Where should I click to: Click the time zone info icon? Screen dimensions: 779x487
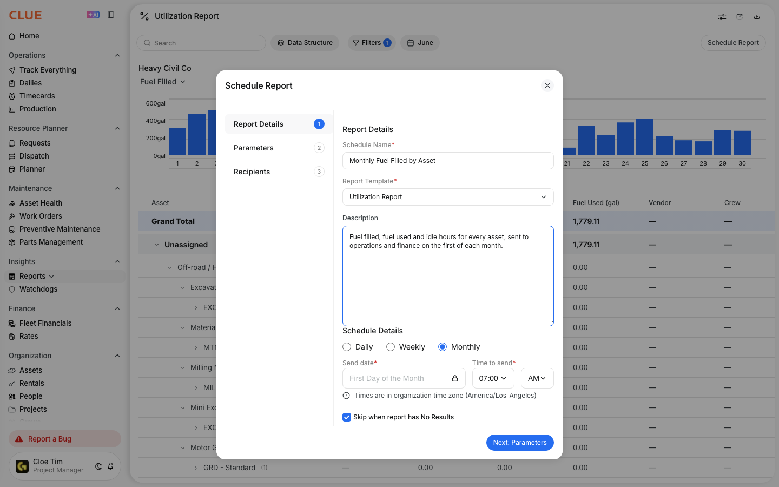click(346, 396)
